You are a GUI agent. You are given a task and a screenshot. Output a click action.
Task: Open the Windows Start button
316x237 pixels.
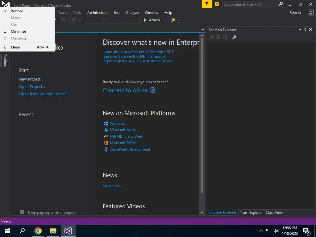(x=7, y=231)
